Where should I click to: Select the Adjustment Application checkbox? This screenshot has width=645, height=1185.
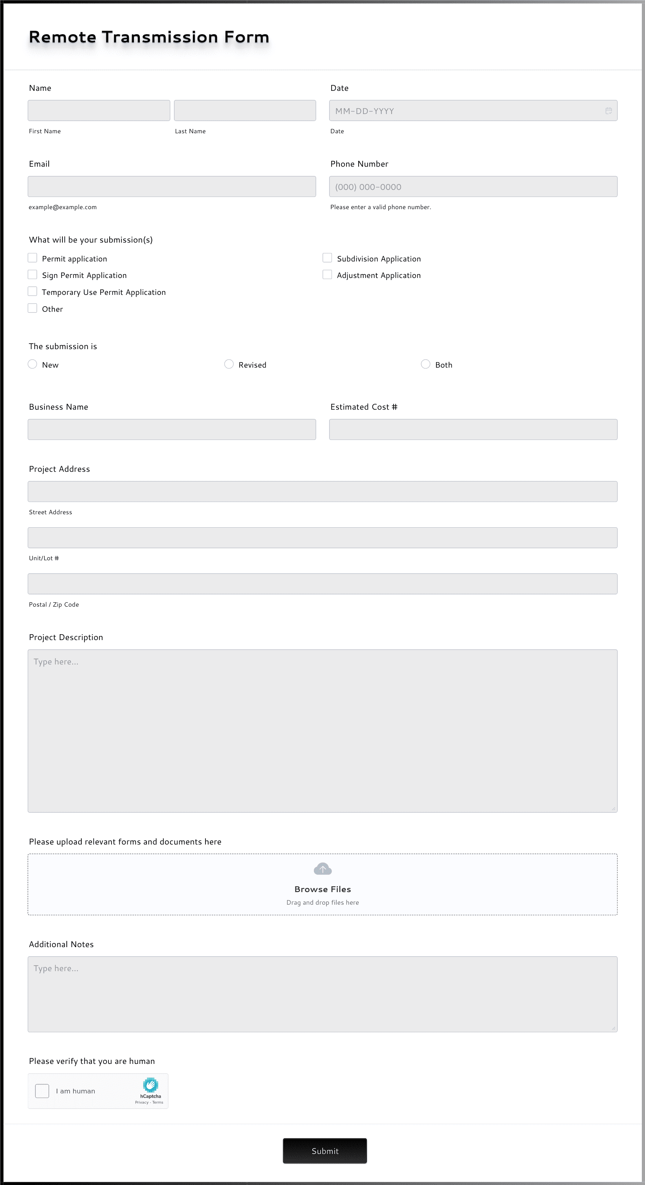[x=327, y=275]
